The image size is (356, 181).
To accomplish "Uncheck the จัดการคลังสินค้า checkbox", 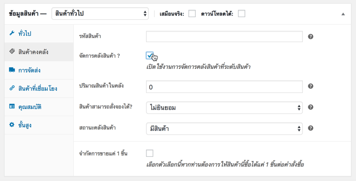I will point(150,55).
